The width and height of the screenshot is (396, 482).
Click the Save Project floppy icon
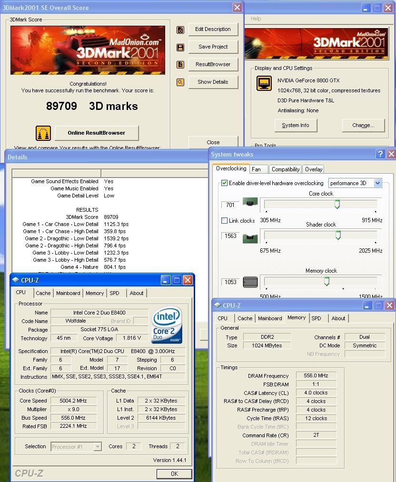tap(180, 47)
